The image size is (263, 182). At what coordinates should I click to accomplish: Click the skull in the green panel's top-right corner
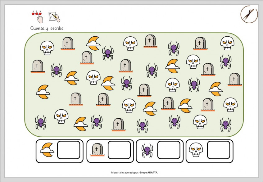pyautogui.click(x=227, y=43)
